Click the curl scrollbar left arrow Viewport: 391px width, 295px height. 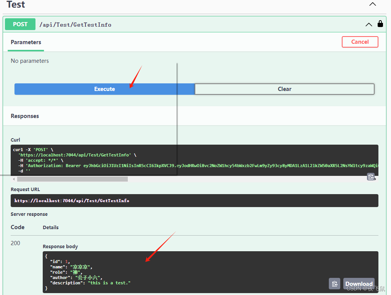(14, 179)
